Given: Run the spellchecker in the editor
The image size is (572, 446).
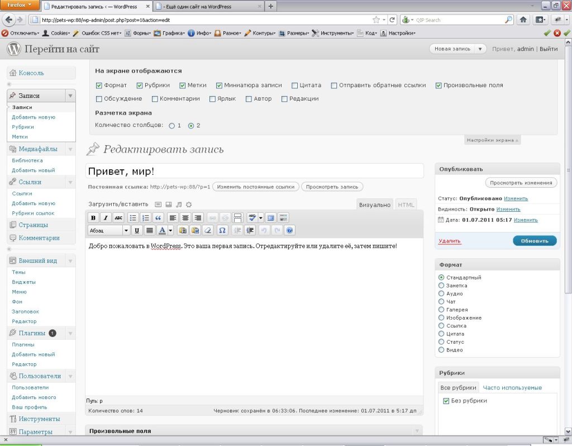Looking at the screenshot, I should pyautogui.click(x=252, y=218).
